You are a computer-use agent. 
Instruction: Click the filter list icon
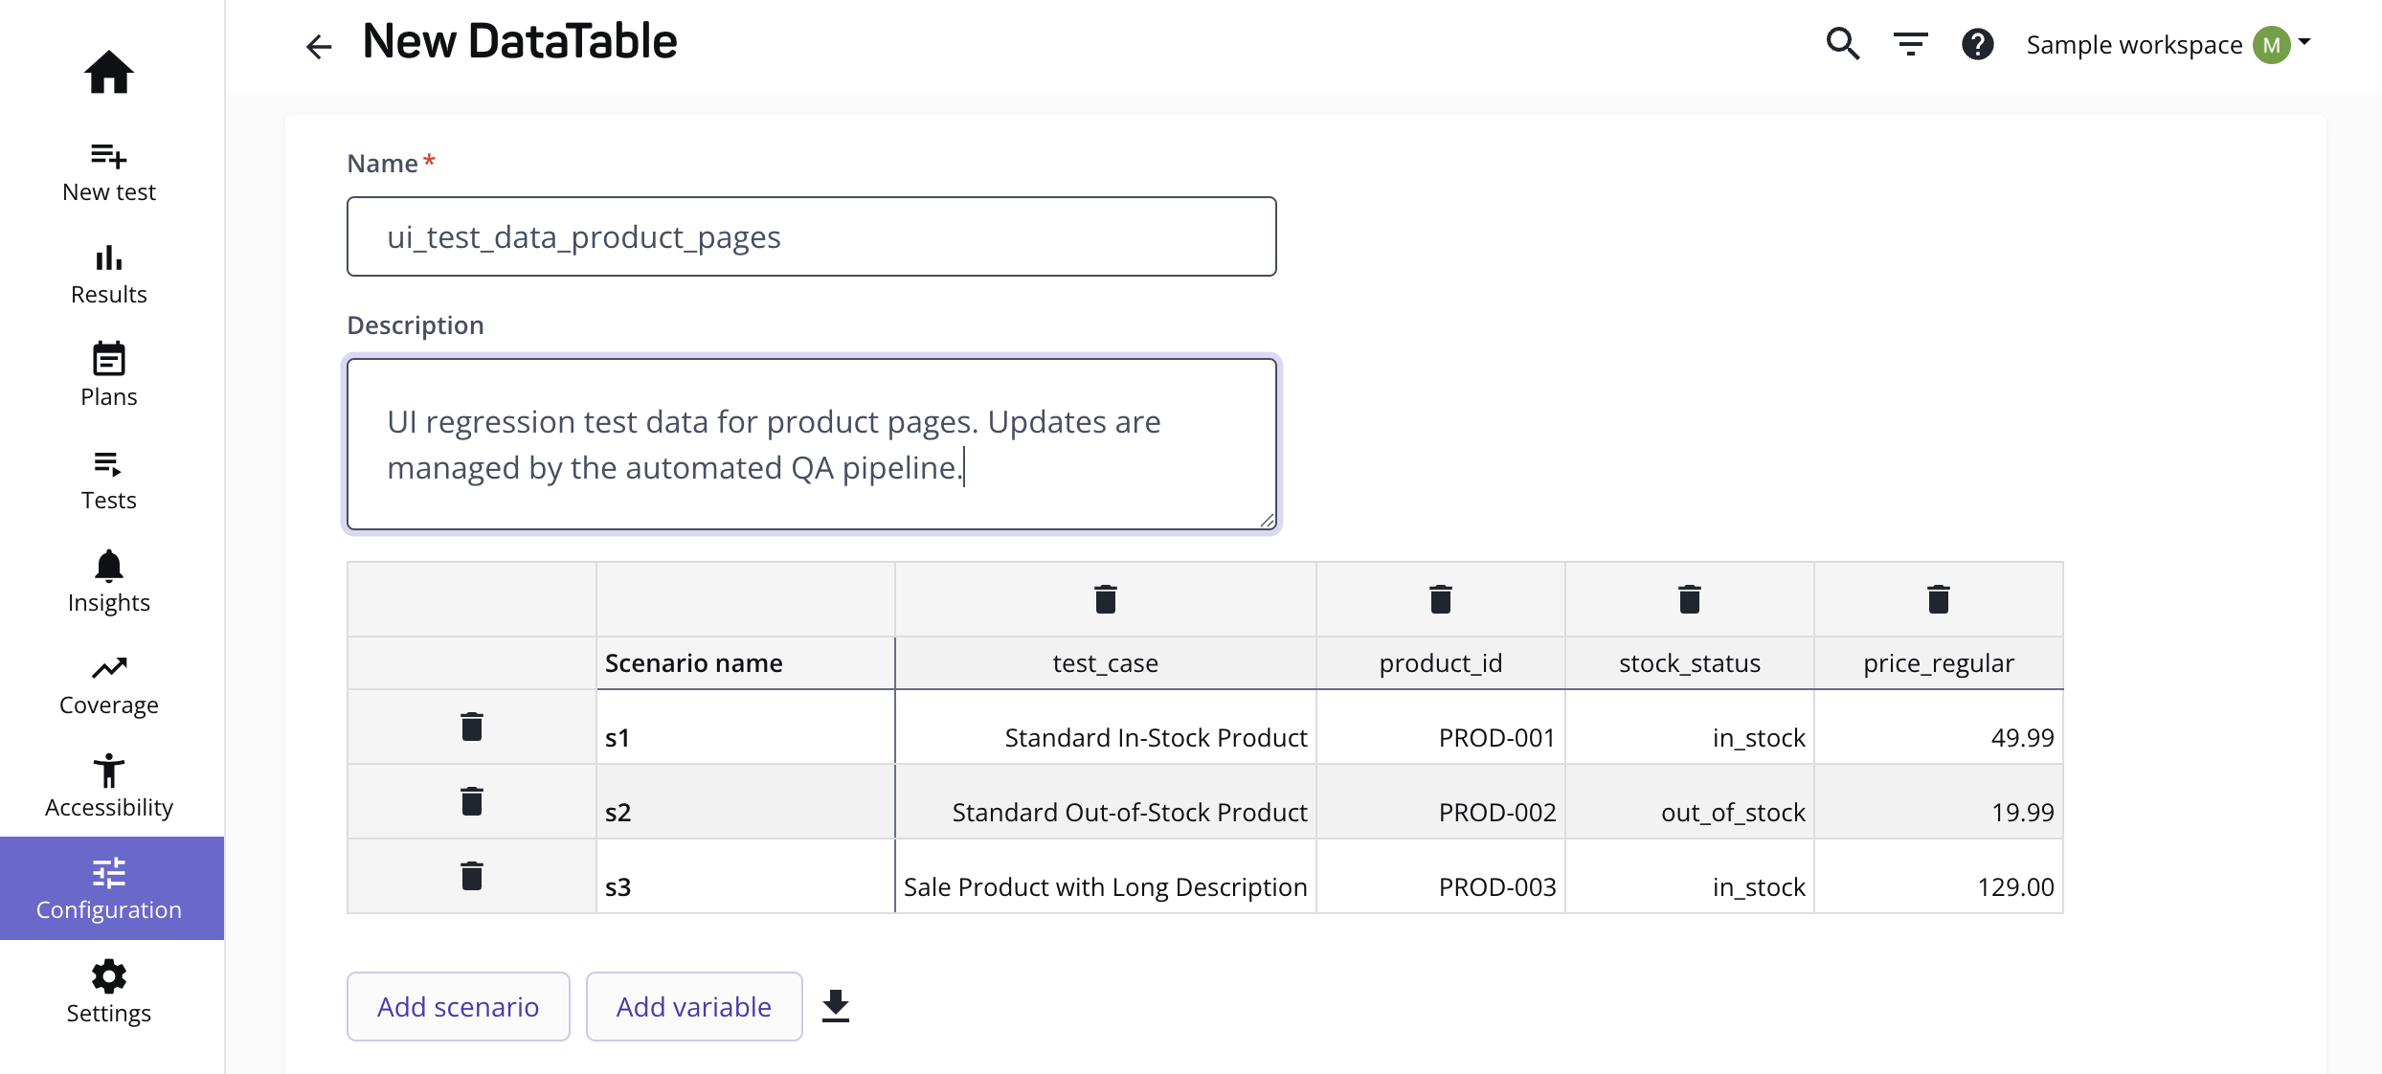[x=1910, y=44]
